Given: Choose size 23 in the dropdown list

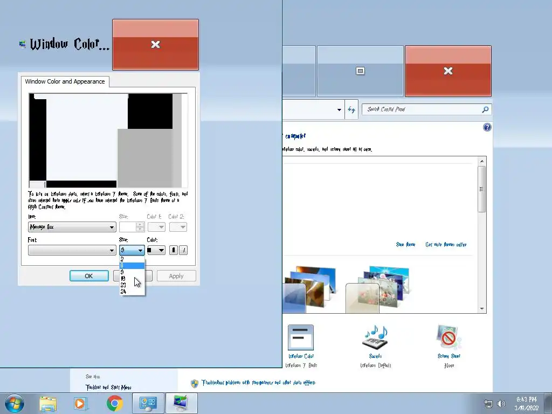Looking at the screenshot, I should 132,285.
